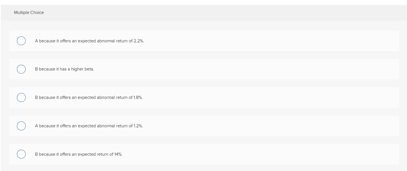Click the gray header bar above the options
This screenshot has height=171, width=407.
pyautogui.click(x=203, y=12)
